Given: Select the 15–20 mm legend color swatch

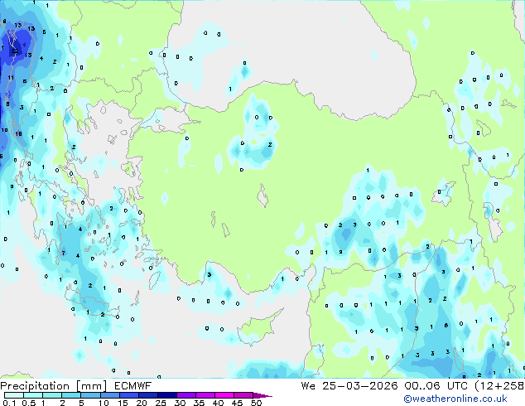Looking at the screenshot, I should [x=128, y=395].
